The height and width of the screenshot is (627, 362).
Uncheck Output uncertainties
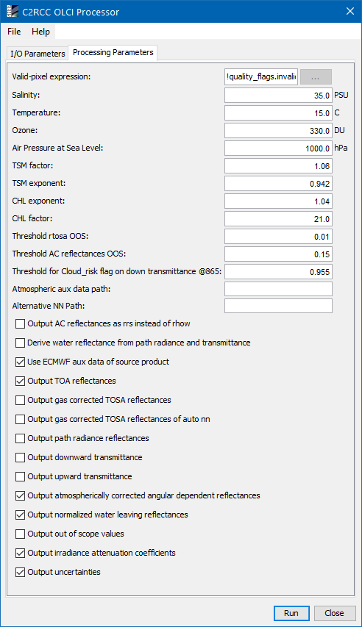[20, 572]
